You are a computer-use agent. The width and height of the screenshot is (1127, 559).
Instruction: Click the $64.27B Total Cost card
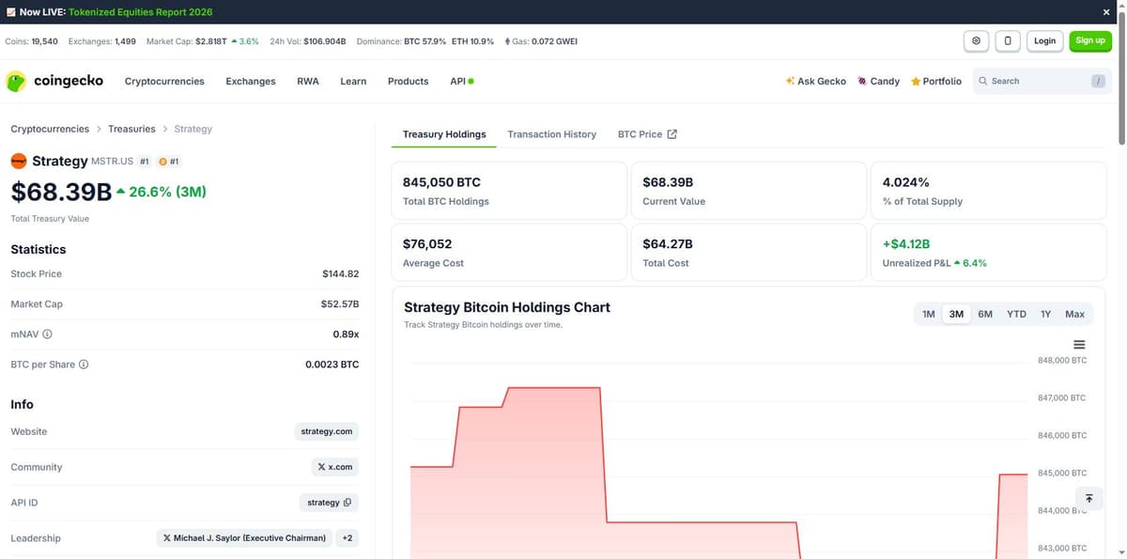tap(749, 252)
